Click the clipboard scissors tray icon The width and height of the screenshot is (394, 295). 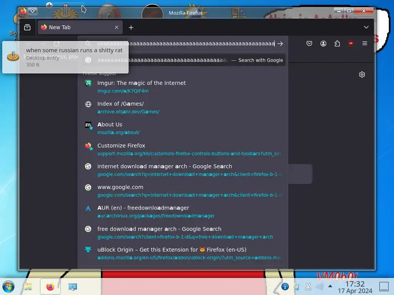(x=308, y=287)
